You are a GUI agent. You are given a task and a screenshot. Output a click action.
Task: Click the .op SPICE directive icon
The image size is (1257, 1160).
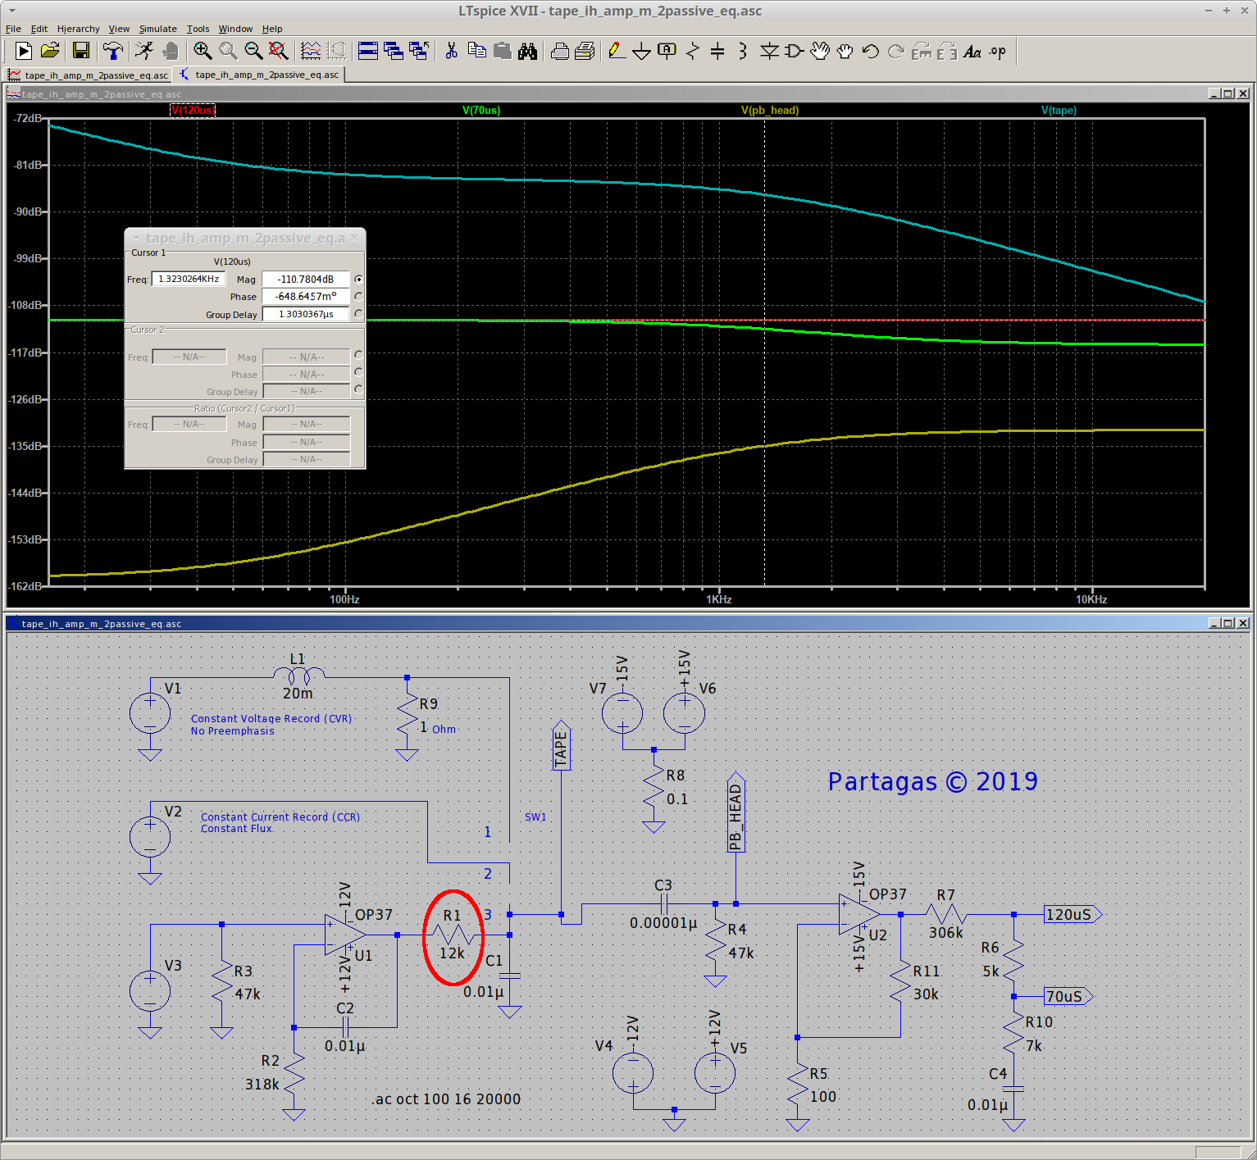click(x=997, y=52)
